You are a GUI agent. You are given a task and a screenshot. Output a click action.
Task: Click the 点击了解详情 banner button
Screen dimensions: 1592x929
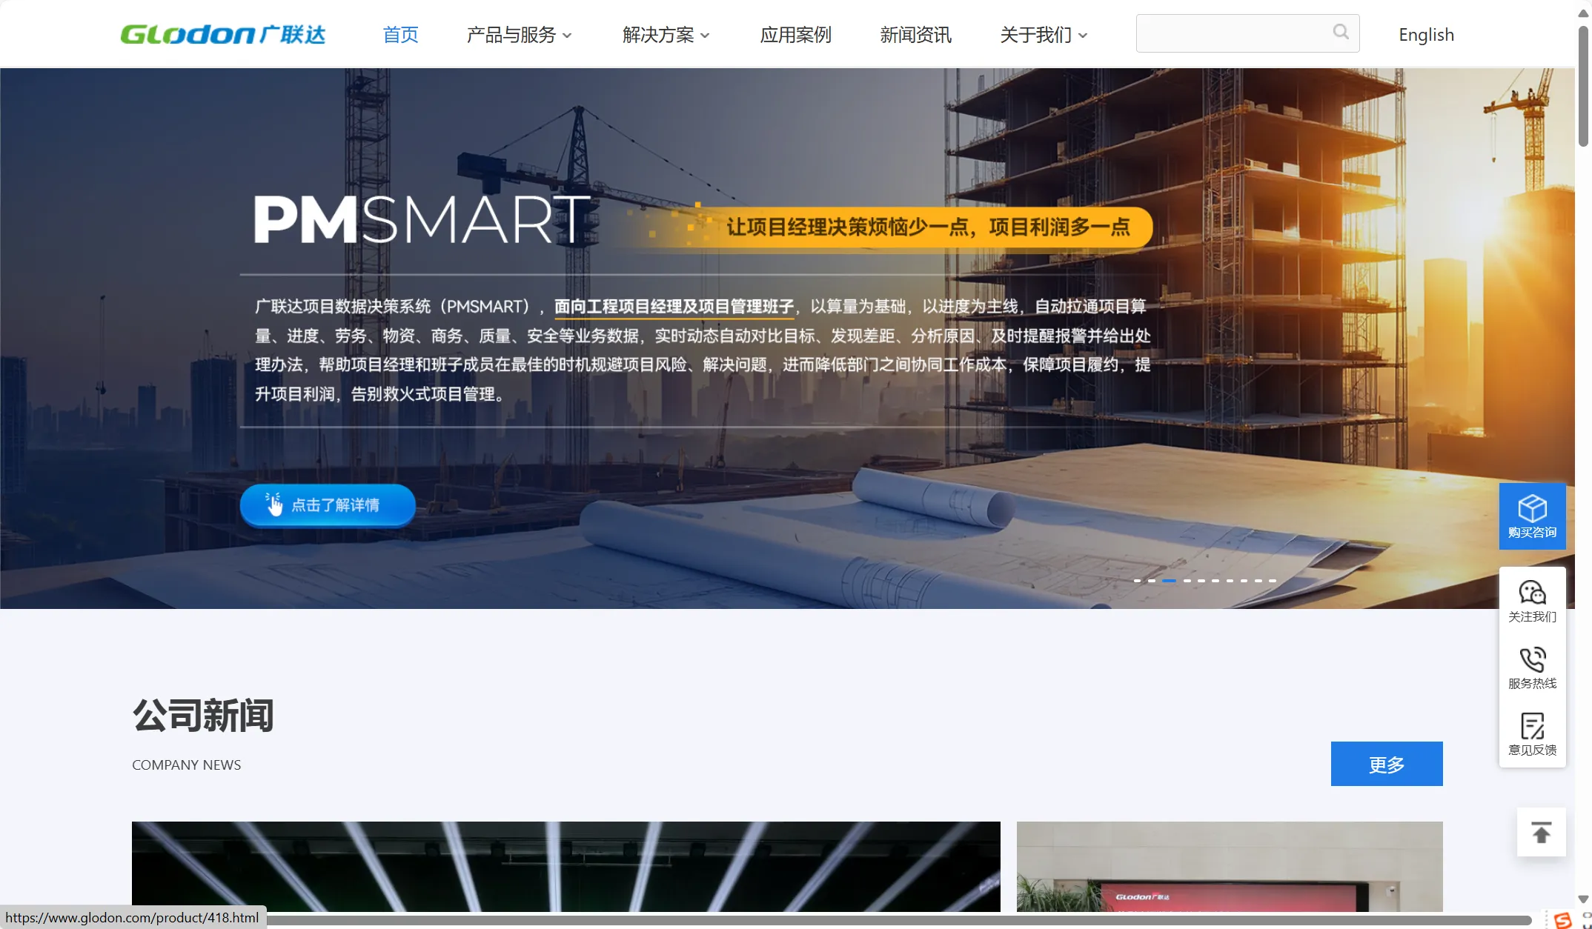[x=328, y=505]
